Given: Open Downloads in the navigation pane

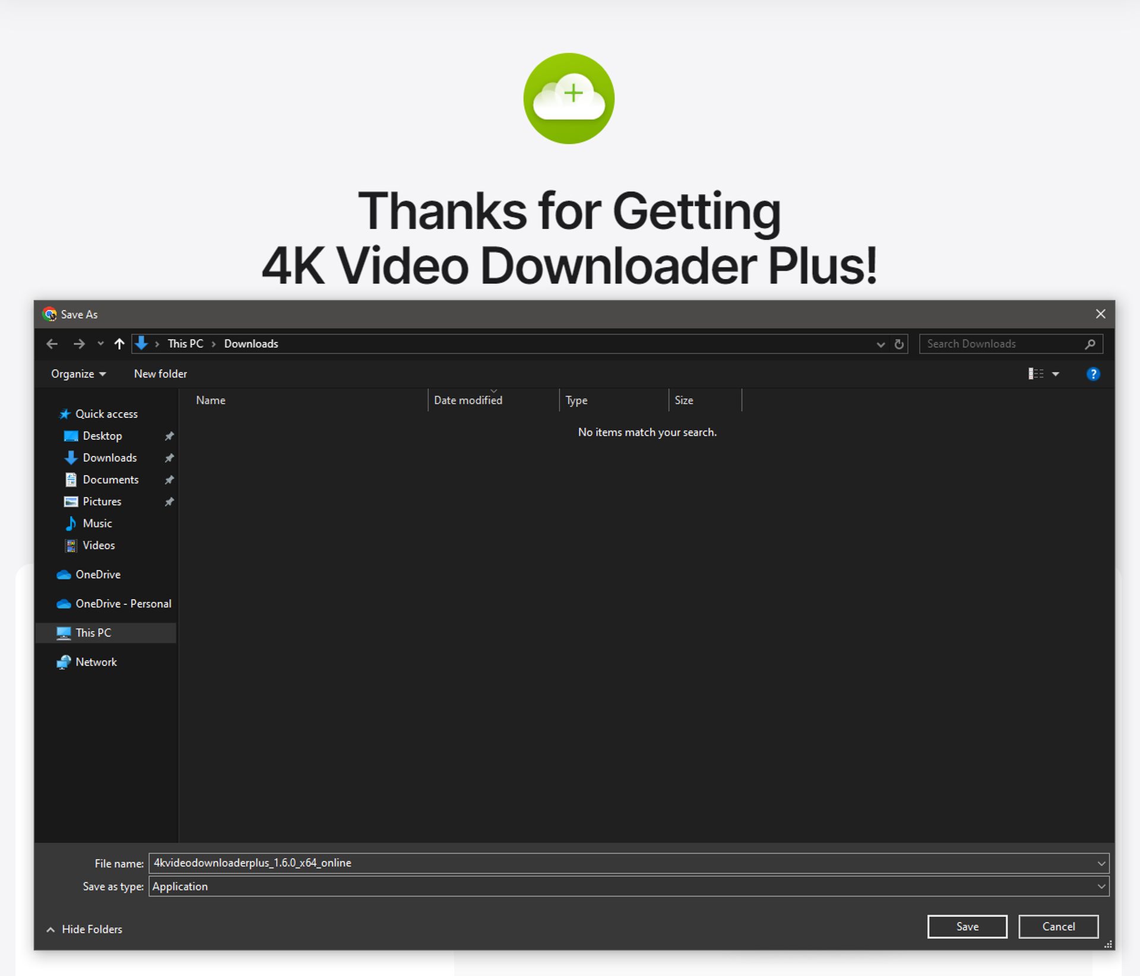Looking at the screenshot, I should [110, 458].
